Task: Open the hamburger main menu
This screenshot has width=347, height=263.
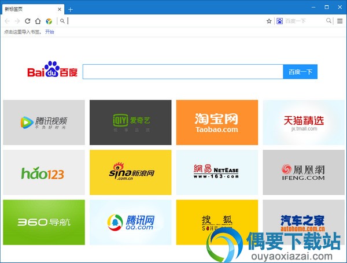Action: [x=340, y=21]
